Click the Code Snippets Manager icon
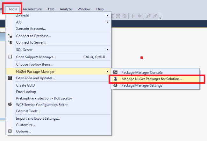The image size is (207, 141). tap(10, 57)
